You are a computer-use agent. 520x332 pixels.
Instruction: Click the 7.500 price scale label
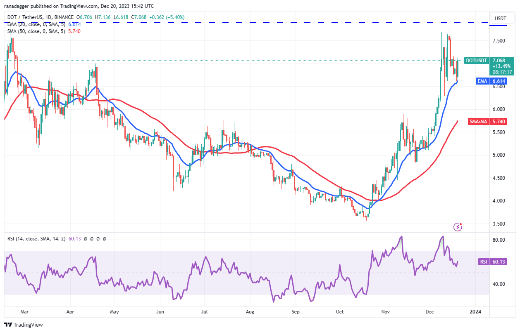click(499, 41)
